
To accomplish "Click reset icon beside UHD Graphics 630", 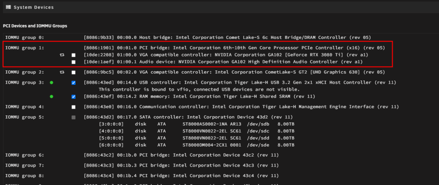I will click(x=62, y=72).
